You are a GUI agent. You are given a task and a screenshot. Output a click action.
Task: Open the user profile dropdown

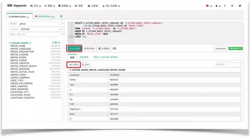[x=218, y=6]
